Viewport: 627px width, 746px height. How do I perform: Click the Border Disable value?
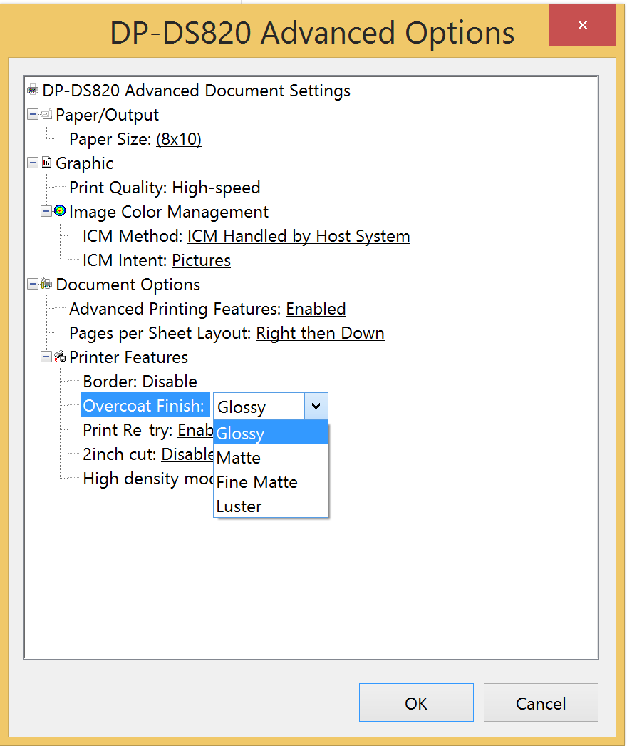point(170,382)
